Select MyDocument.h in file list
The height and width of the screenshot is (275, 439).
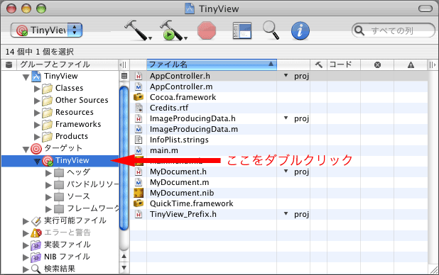[178, 172]
